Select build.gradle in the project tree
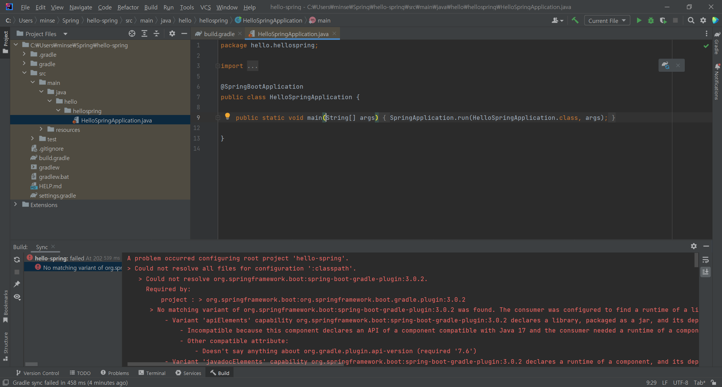722x387 pixels. (x=54, y=158)
